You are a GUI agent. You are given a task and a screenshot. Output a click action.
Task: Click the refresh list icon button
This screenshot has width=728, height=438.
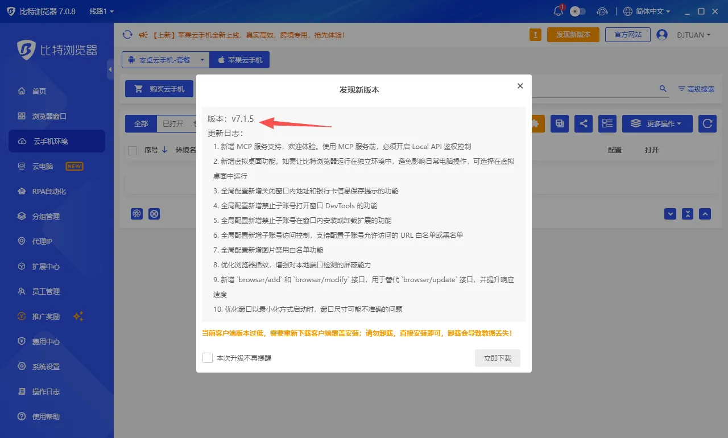pos(707,123)
